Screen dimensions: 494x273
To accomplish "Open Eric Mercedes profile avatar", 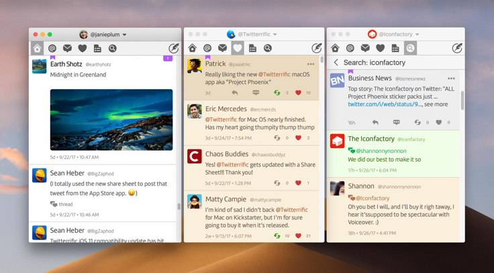I will pos(195,111).
